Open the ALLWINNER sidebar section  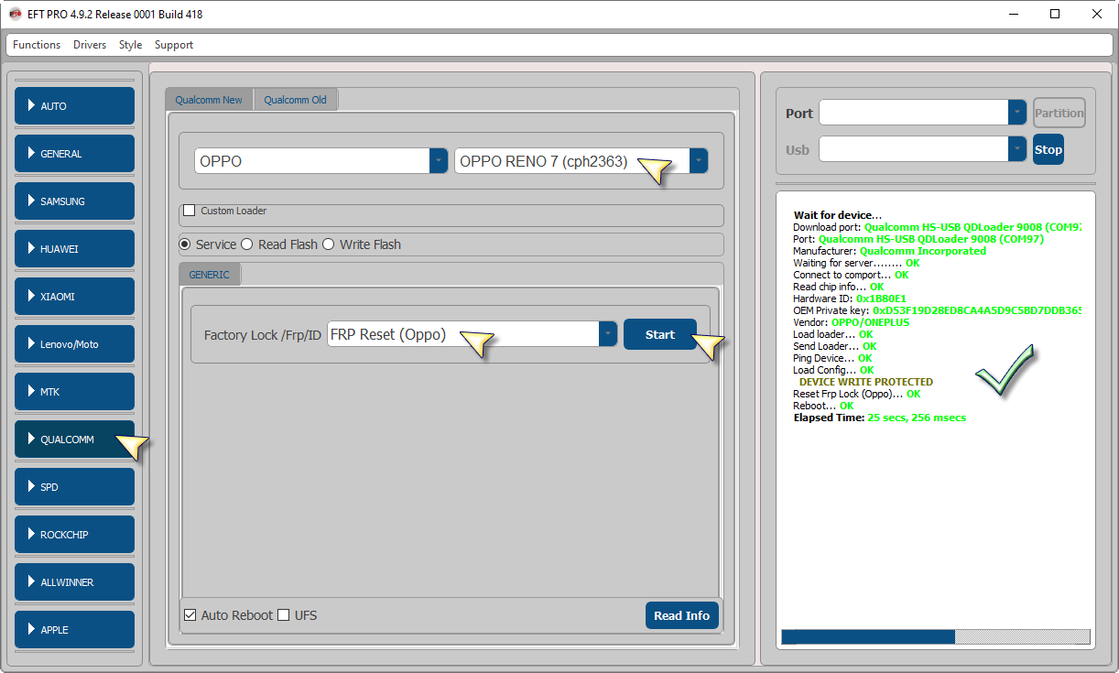[74, 582]
